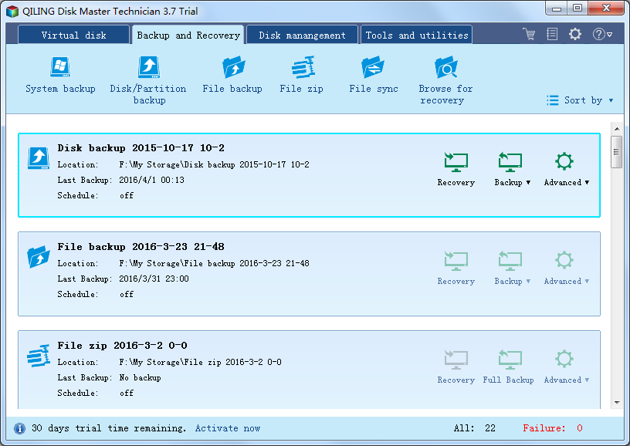Click location path 'F:\My Storage\Disk backup 2015-10-17 10-2'
This screenshot has height=446, width=630.
coord(214,164)
